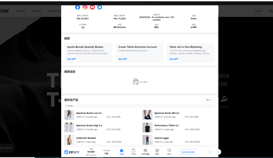Viewport: 273px width, 158px height.
Task: Click the Vitals: All-in-One Marketing heading
Action: pyautogui.click(x=186, y=47)
